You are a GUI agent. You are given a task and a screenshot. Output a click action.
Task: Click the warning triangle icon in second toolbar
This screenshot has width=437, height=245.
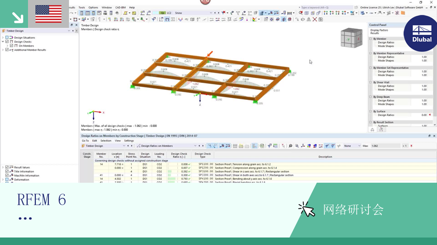[x=309, y=20]
